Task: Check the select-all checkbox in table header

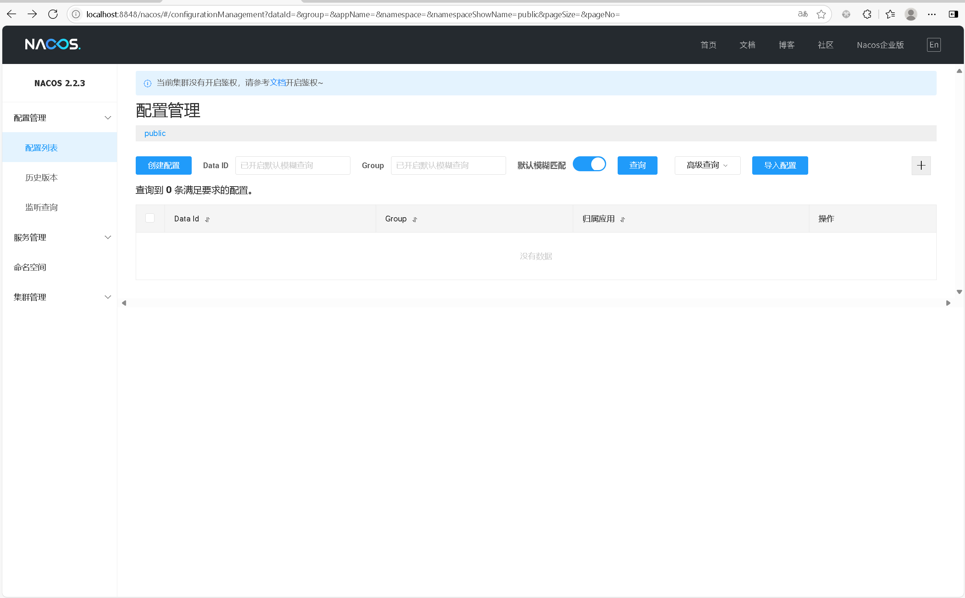Action: coord(150,218)
